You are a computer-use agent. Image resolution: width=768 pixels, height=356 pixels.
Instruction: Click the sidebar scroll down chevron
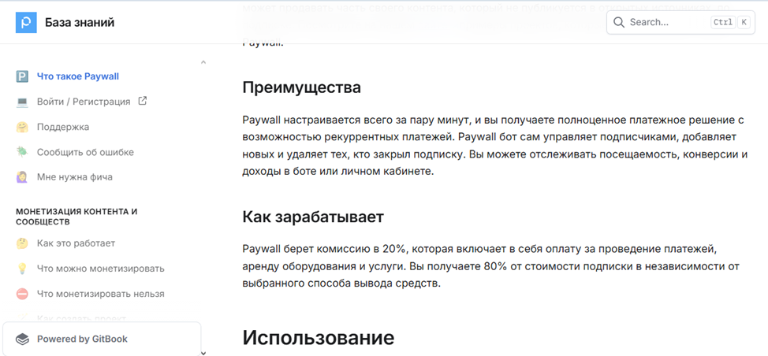pos(203,352)
